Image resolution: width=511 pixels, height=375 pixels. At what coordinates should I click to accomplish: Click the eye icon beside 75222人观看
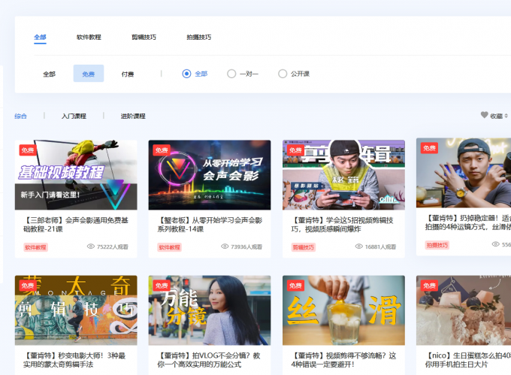(x=91, y=246)
